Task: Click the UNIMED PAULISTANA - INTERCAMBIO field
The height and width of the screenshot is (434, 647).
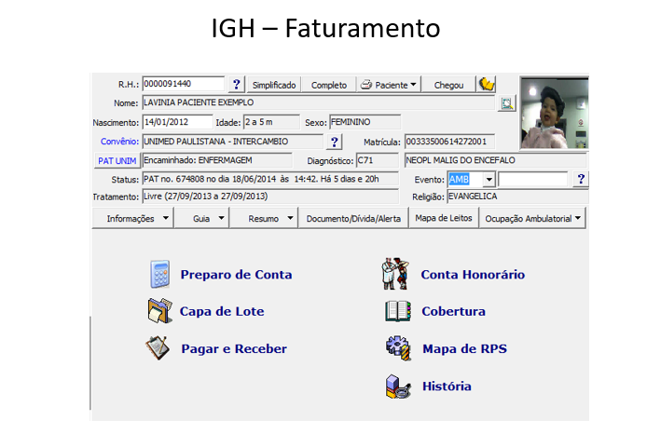Action: tap(233, 142)
